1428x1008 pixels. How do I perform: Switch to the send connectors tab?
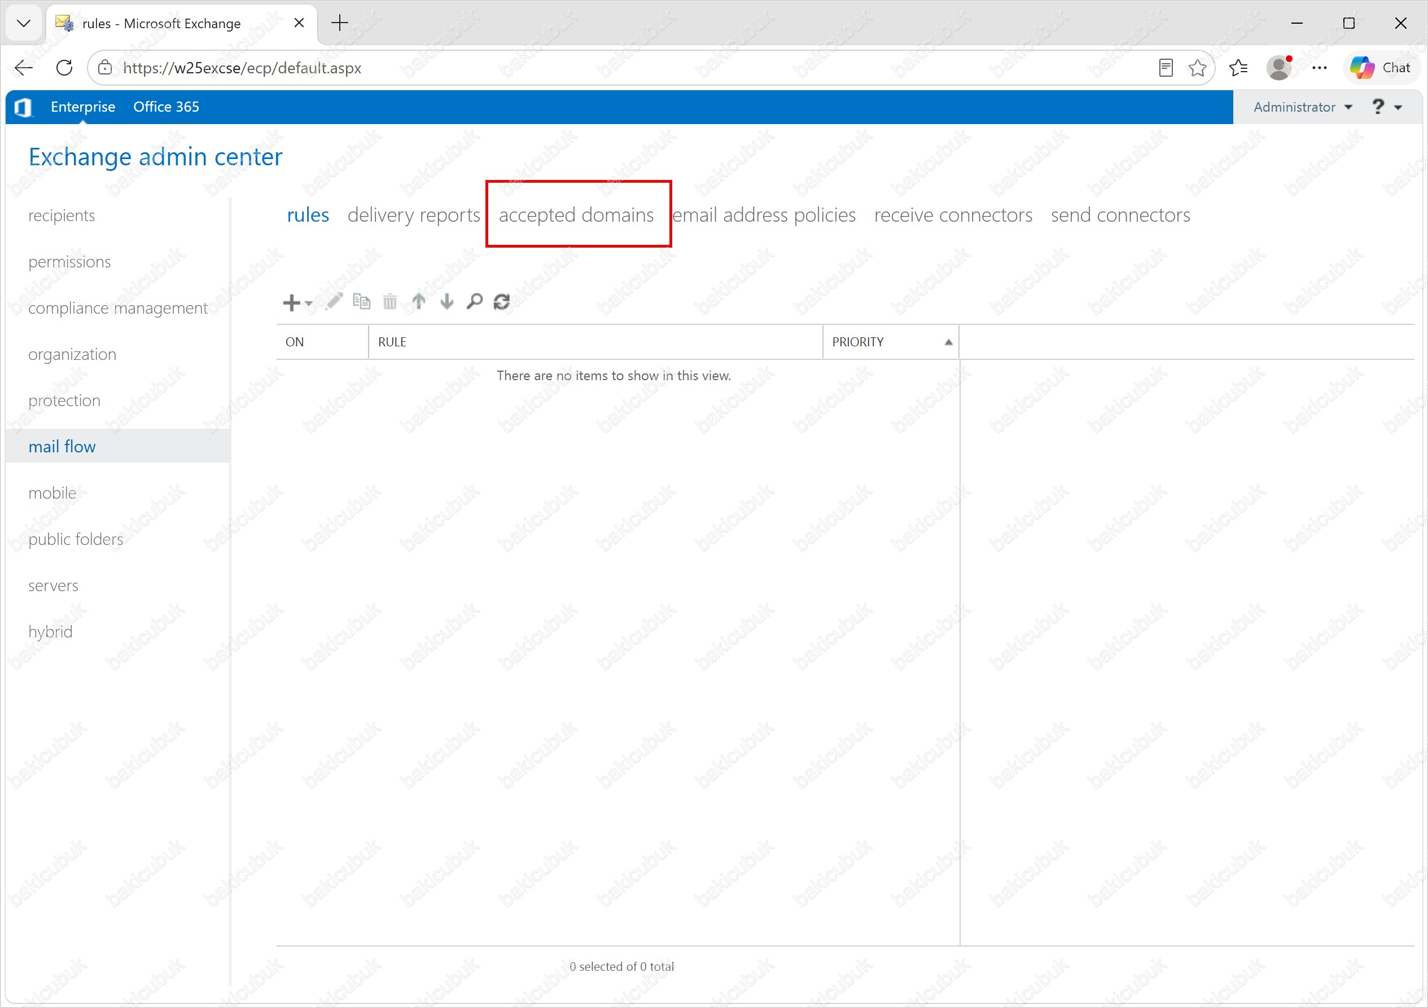point(1120,215)
